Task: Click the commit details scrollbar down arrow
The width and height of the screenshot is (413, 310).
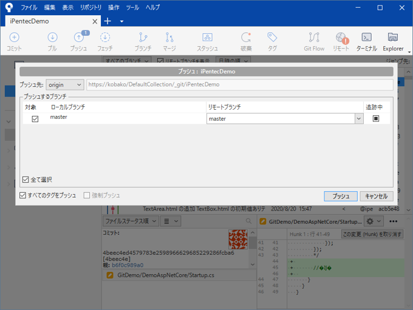Action: (253, 265)
